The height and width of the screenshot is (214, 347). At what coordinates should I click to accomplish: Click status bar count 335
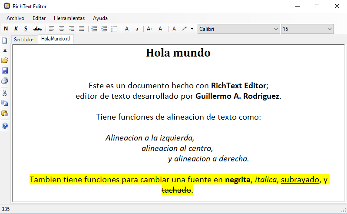6,209
